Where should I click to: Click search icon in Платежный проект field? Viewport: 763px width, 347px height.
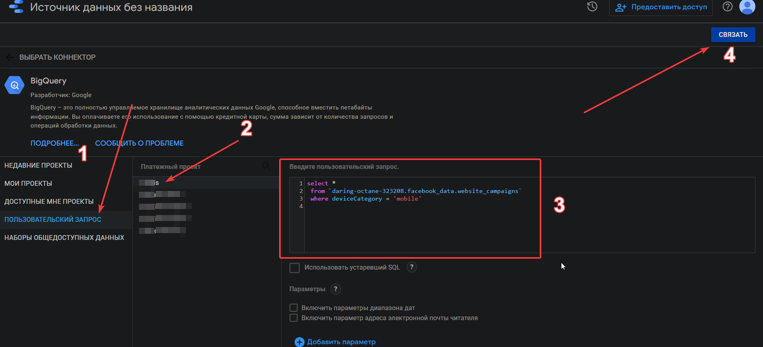pyautogui.click(x=266, y=166)
